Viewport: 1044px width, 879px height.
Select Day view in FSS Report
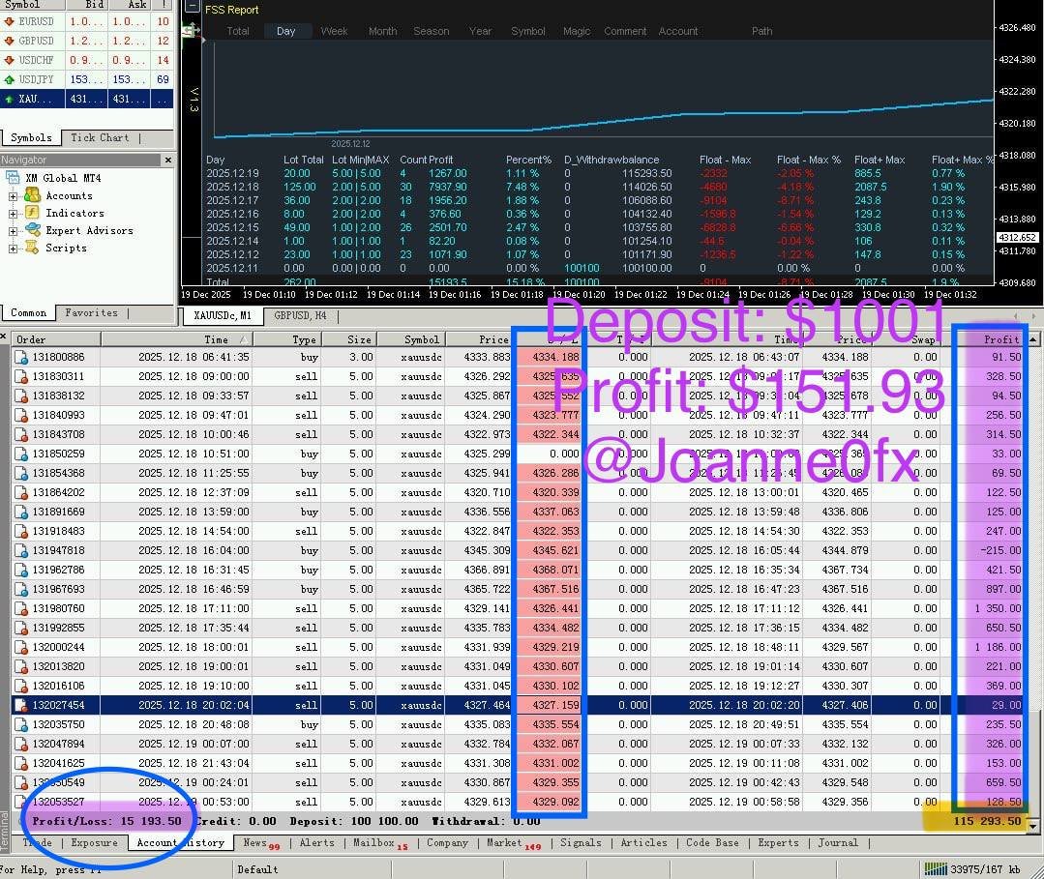pyautogui.click(x=285, y=31)
